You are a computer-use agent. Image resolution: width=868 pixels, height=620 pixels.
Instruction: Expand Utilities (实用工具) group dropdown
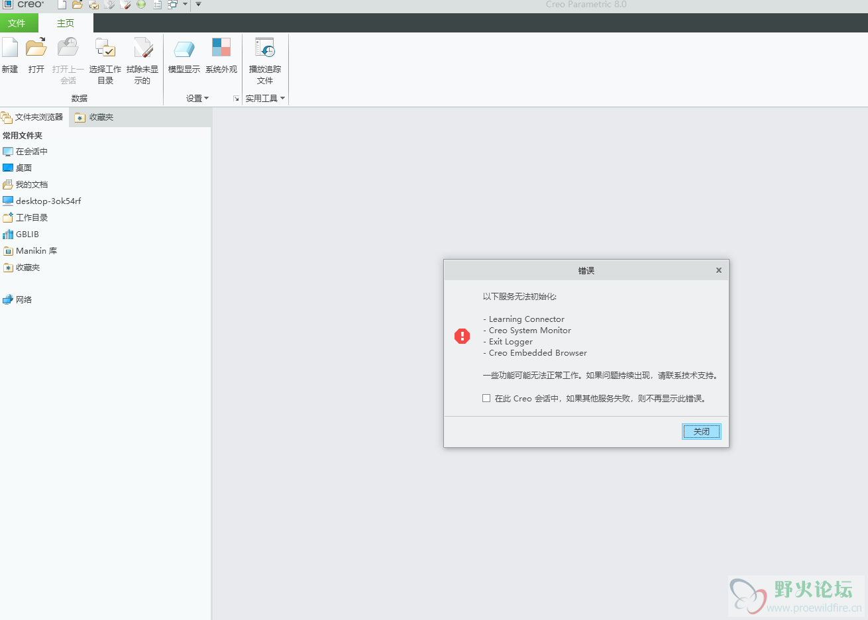pyautogui.click(x=265, y=98)
